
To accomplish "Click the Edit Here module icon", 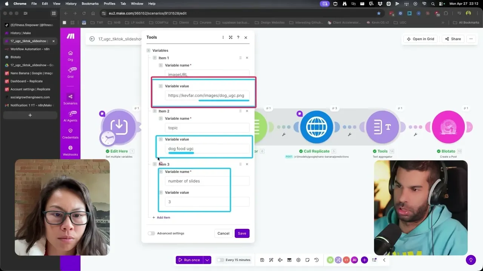I will (x=118, y=127).
